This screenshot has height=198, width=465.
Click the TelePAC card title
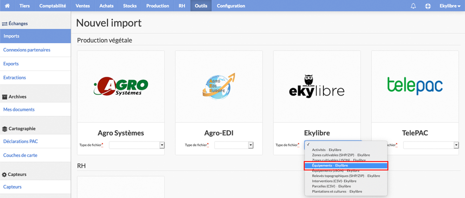pyautogui.click(x=415, y=133)
